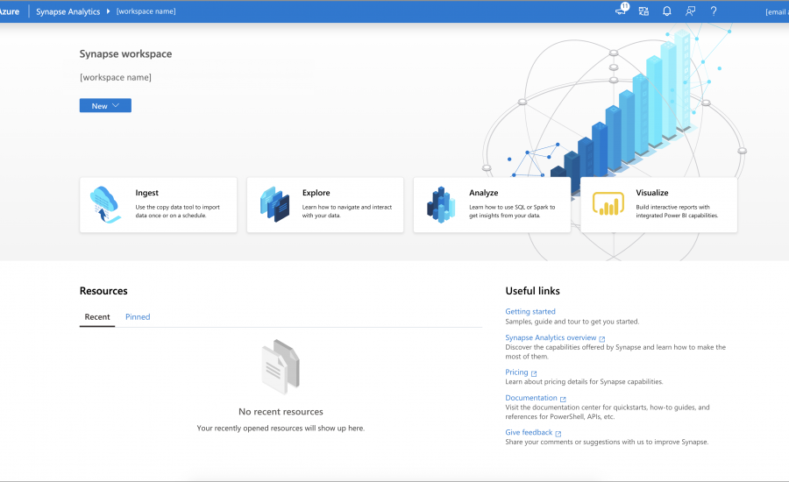Expand the New dropdown button
789x482 pixels.
click(x=105, y=106)
